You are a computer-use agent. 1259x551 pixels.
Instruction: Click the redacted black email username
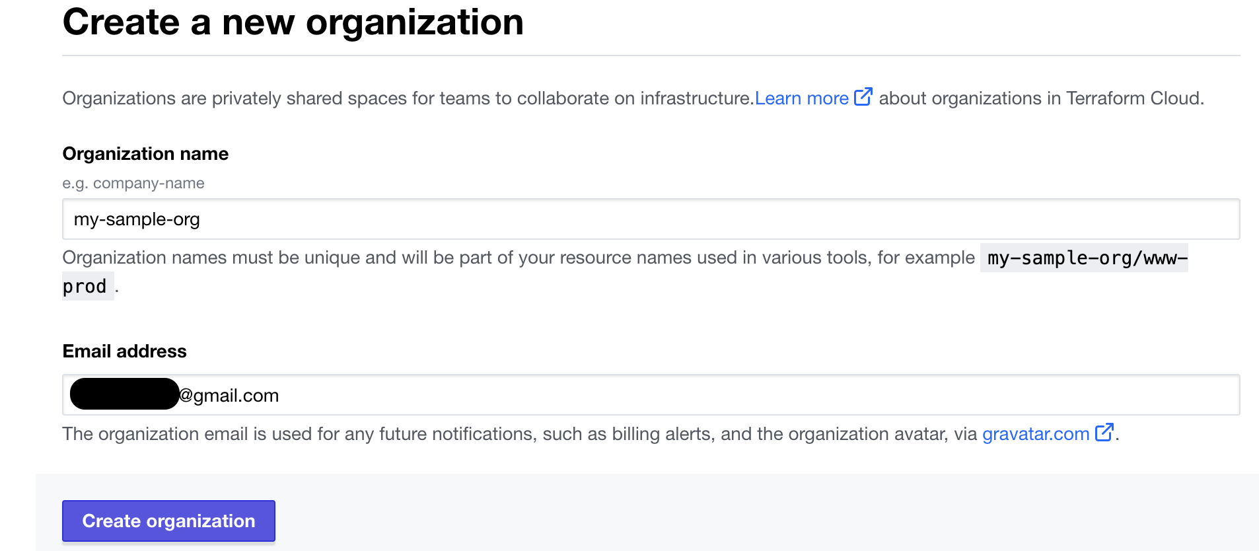click(x=124, y=394)
